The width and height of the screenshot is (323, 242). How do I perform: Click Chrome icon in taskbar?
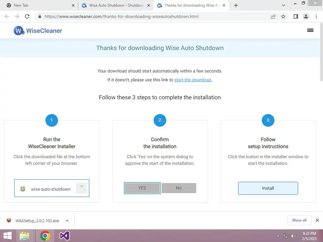45,236
